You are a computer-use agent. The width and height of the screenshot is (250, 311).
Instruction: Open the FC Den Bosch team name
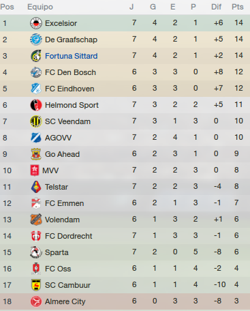coord(70,72)
